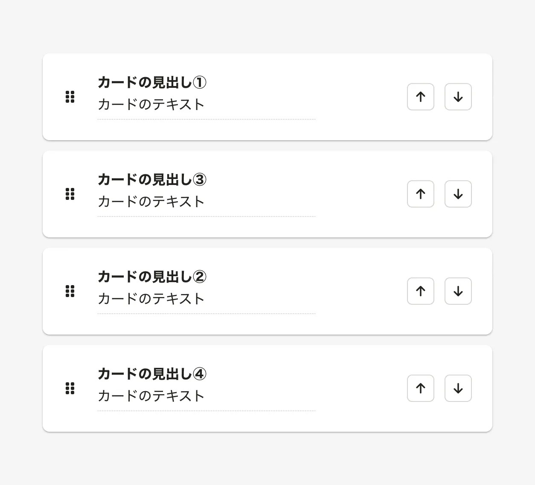
Task: Click カードのテキスト under heading ①
Action: point(151,104)
